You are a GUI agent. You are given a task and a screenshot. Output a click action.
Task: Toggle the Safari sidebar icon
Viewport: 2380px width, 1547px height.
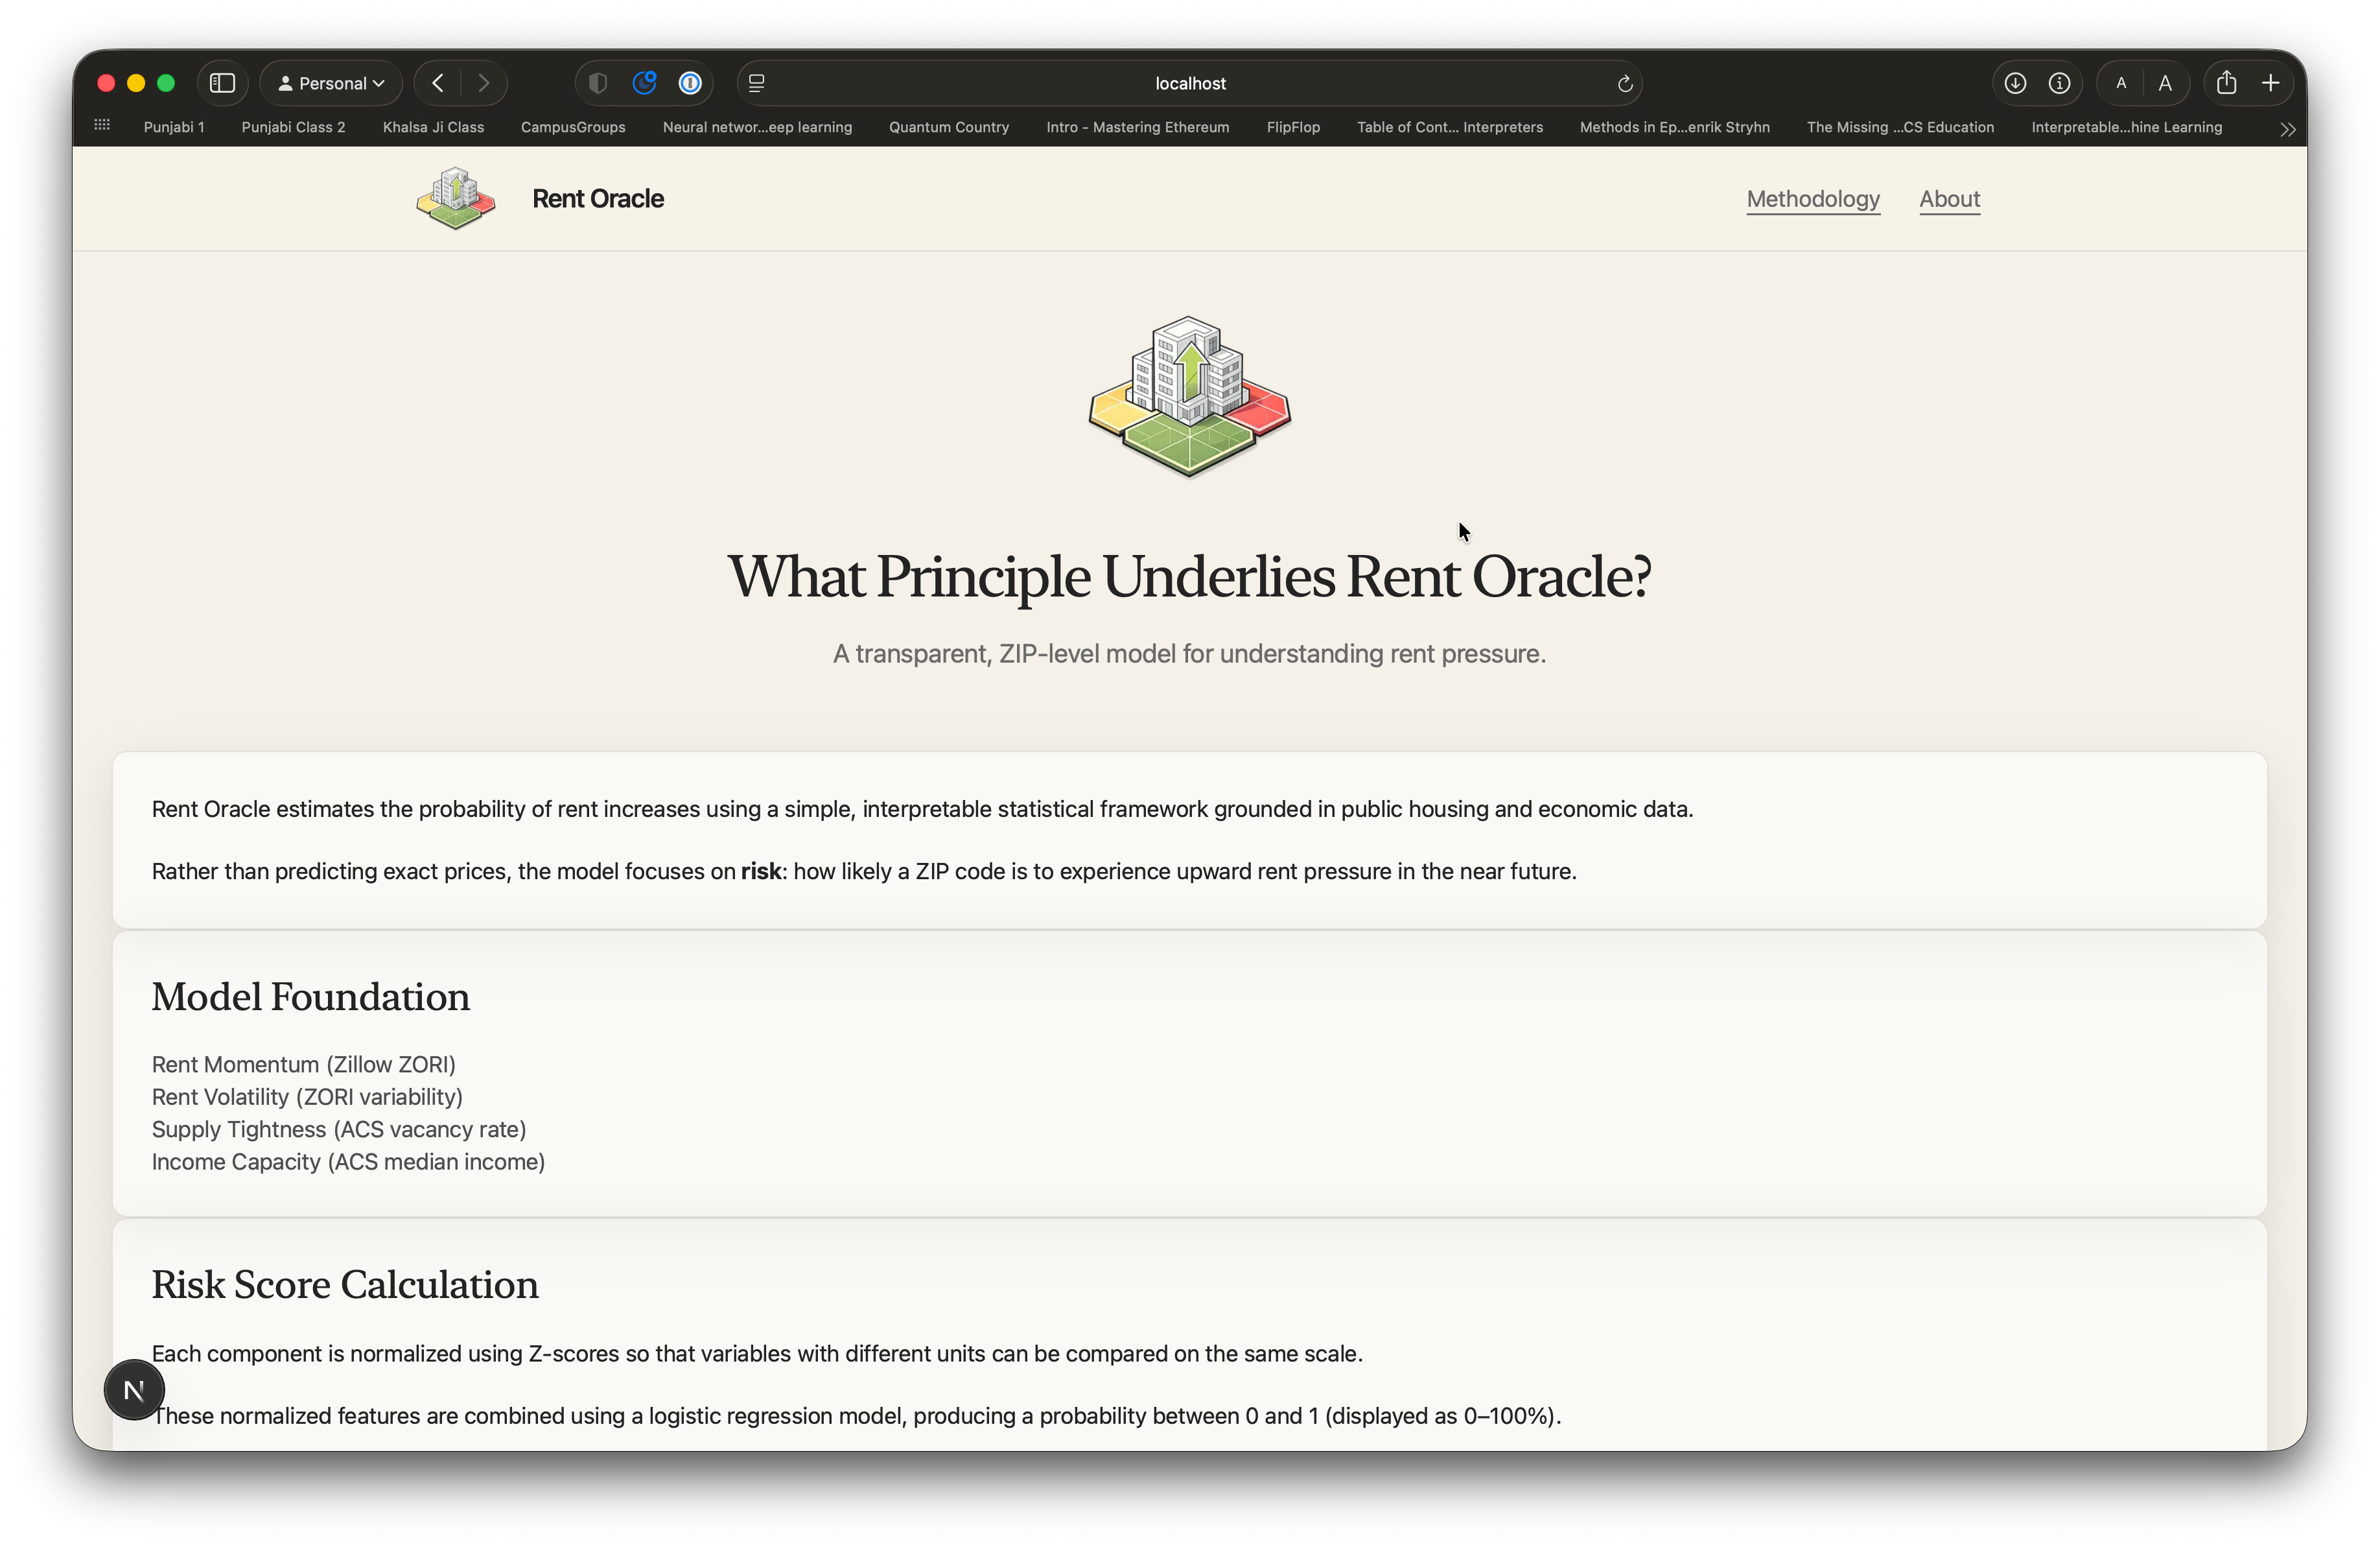(222, 83)
